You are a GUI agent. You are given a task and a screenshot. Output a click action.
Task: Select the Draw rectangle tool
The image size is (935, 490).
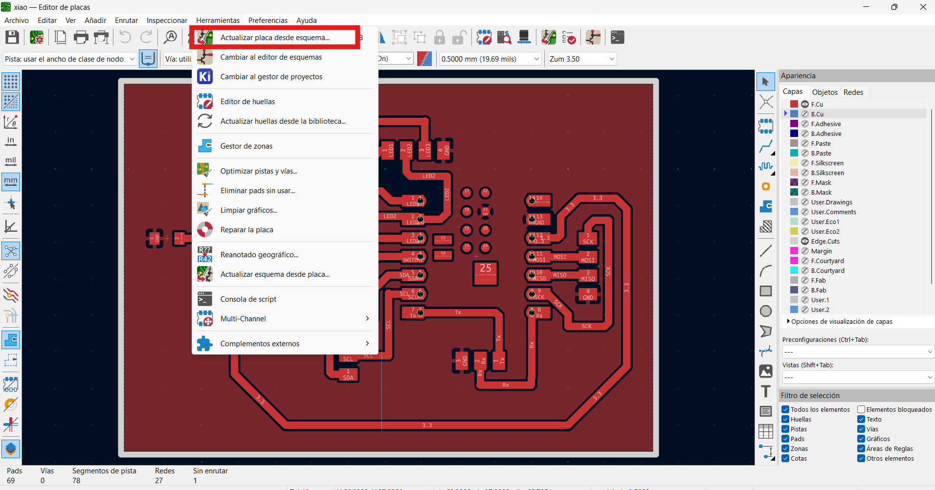766,291
